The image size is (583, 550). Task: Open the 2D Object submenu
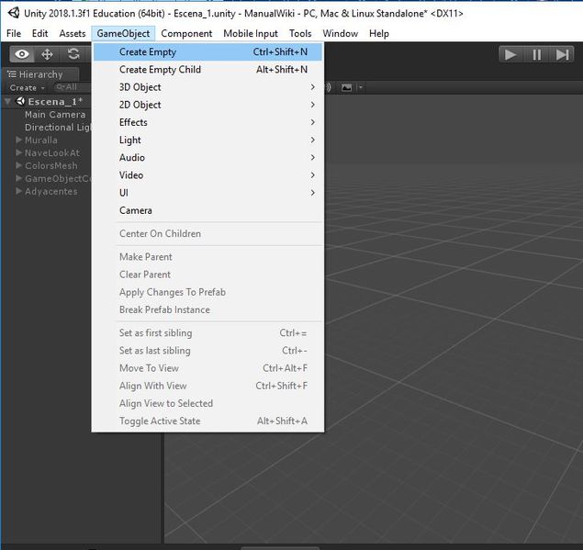[207, 105]
